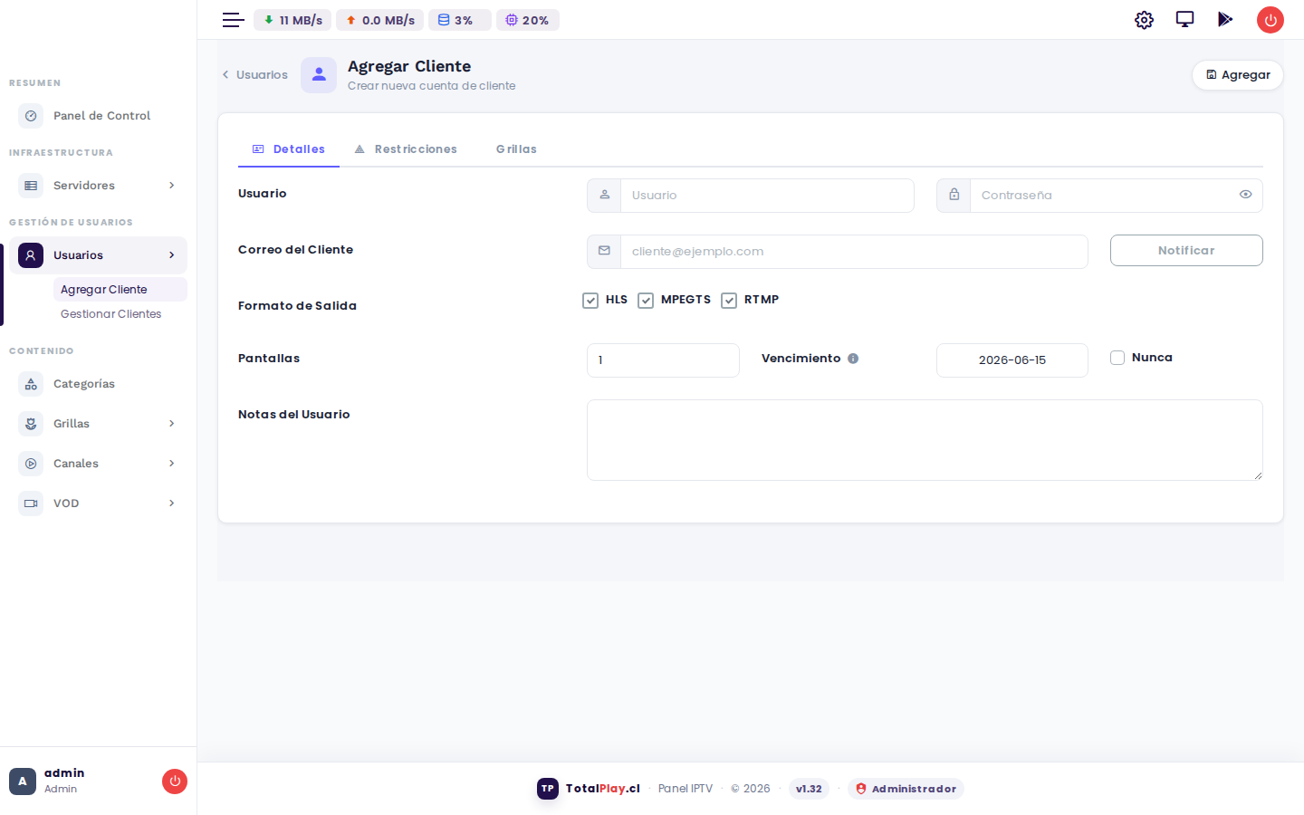Click the monitor icon in top bar

(1184, 20)
